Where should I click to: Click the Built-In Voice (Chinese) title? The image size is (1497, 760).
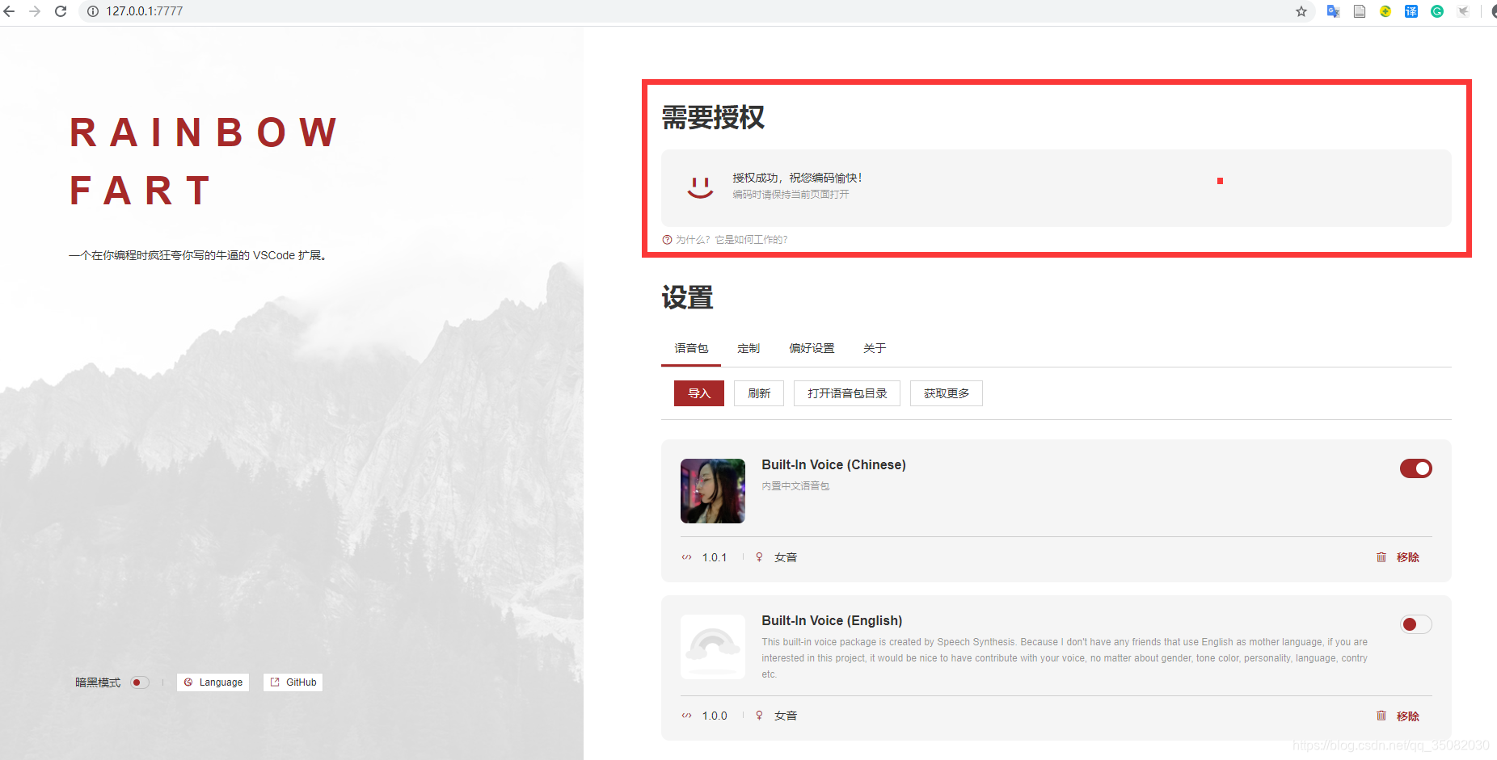[833, 464]
